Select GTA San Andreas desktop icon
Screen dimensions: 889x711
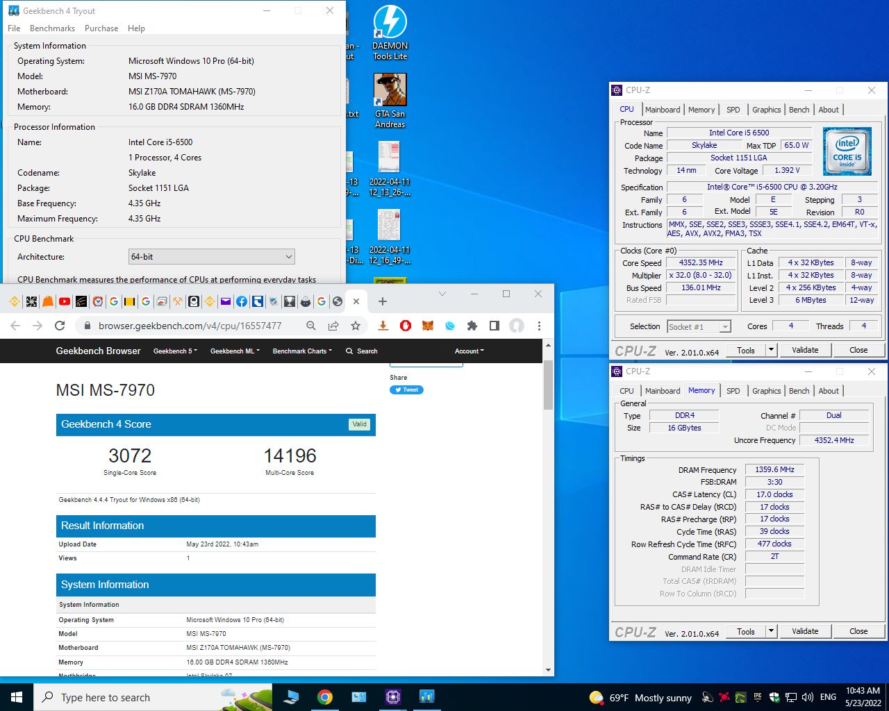pyautogui.click(x=390, y=101)
